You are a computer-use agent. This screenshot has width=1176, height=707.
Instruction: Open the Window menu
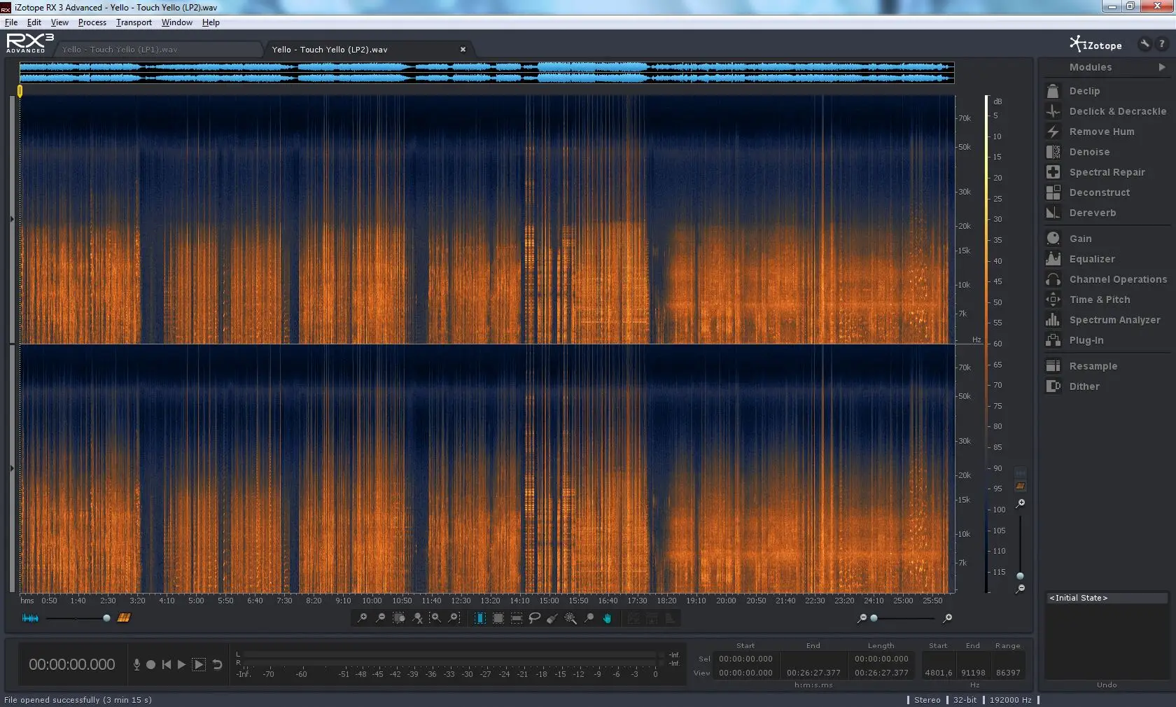pos(177,22)
